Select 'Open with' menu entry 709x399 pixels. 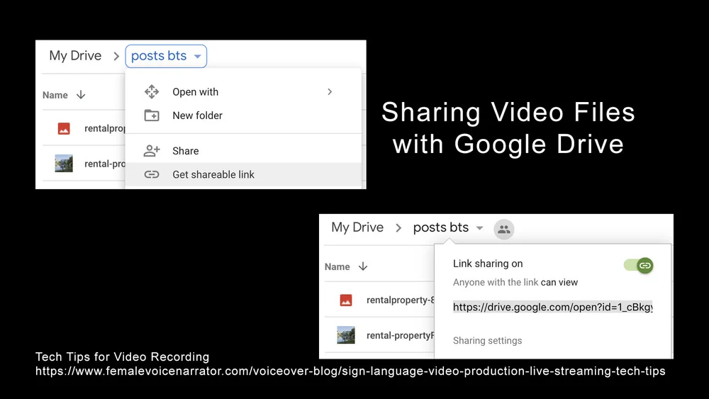pyautogui.click(x=243, y=91)
